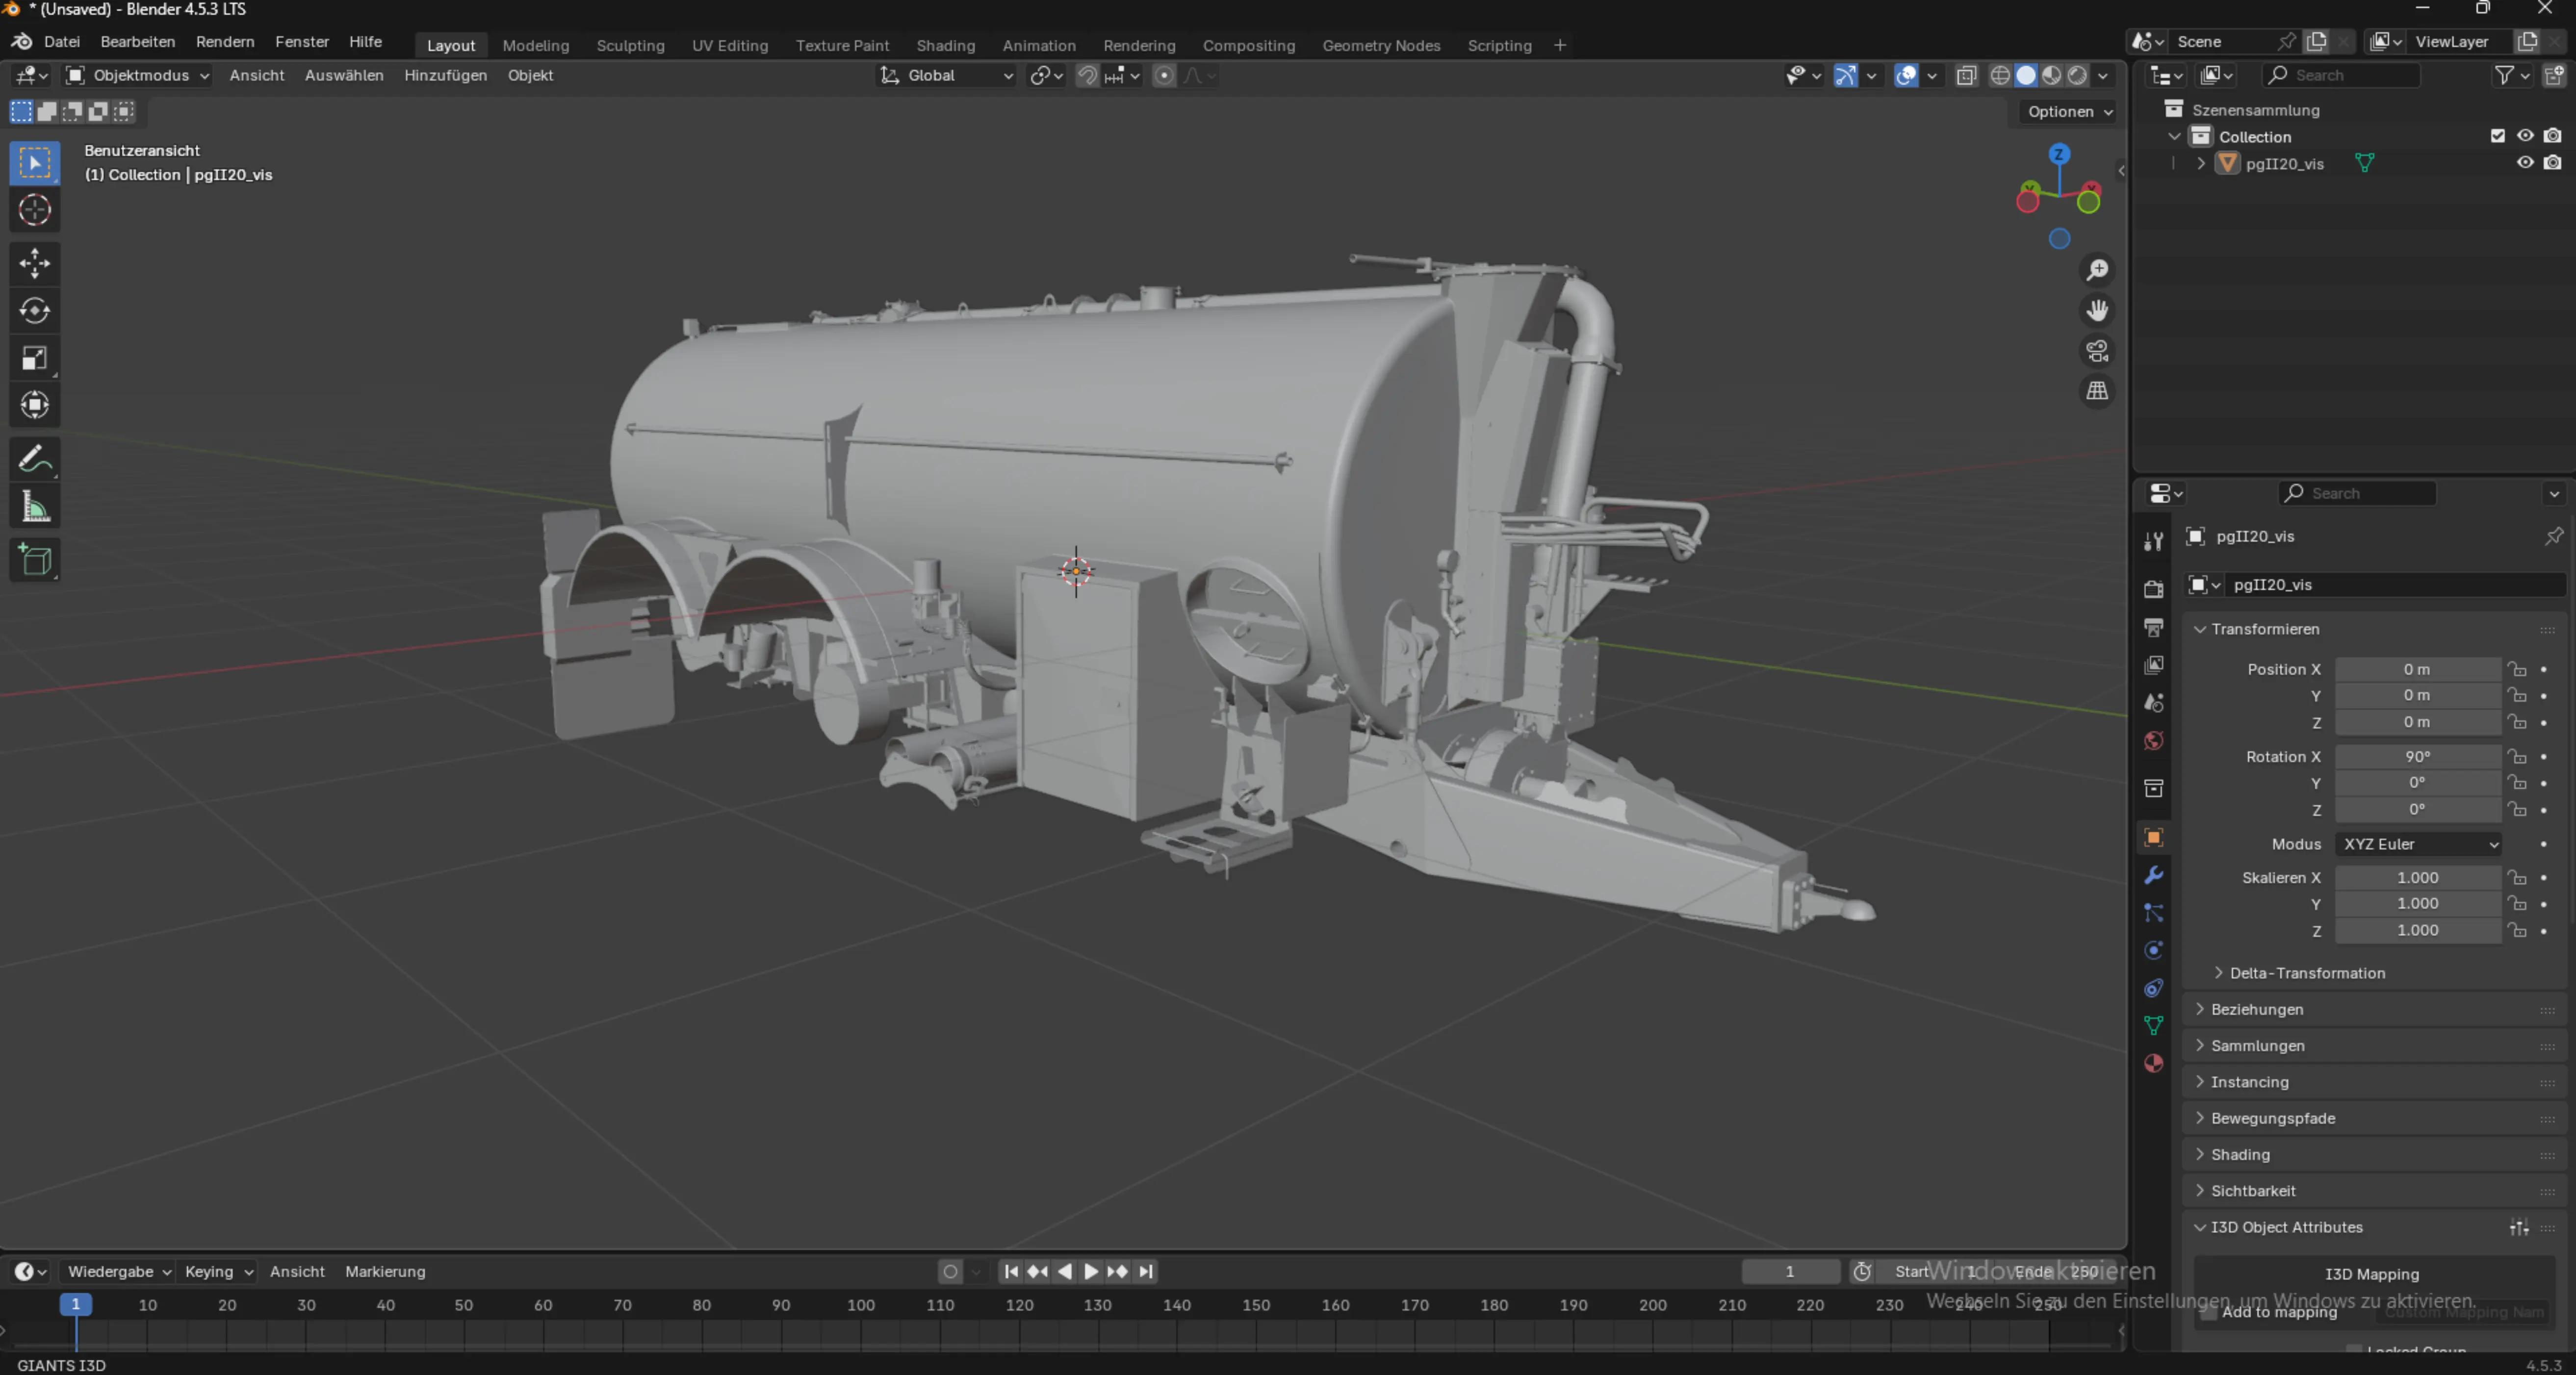The height and width of the screenshot is (1375, 2576).
Task: Switch to the Modeling workspace tab
Action: tap(536, 45)
